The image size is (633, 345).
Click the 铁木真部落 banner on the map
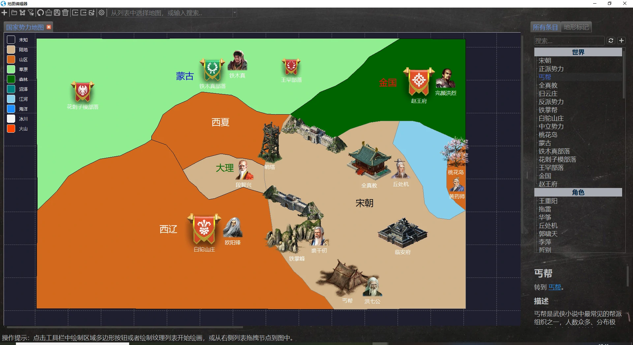212,70
